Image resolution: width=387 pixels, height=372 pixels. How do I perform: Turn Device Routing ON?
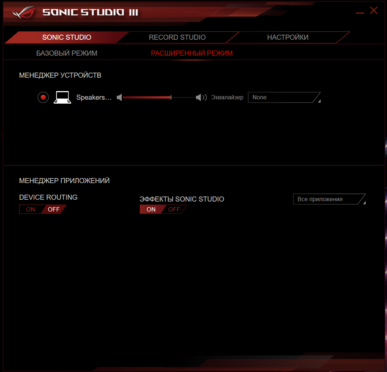coord(31,209)
